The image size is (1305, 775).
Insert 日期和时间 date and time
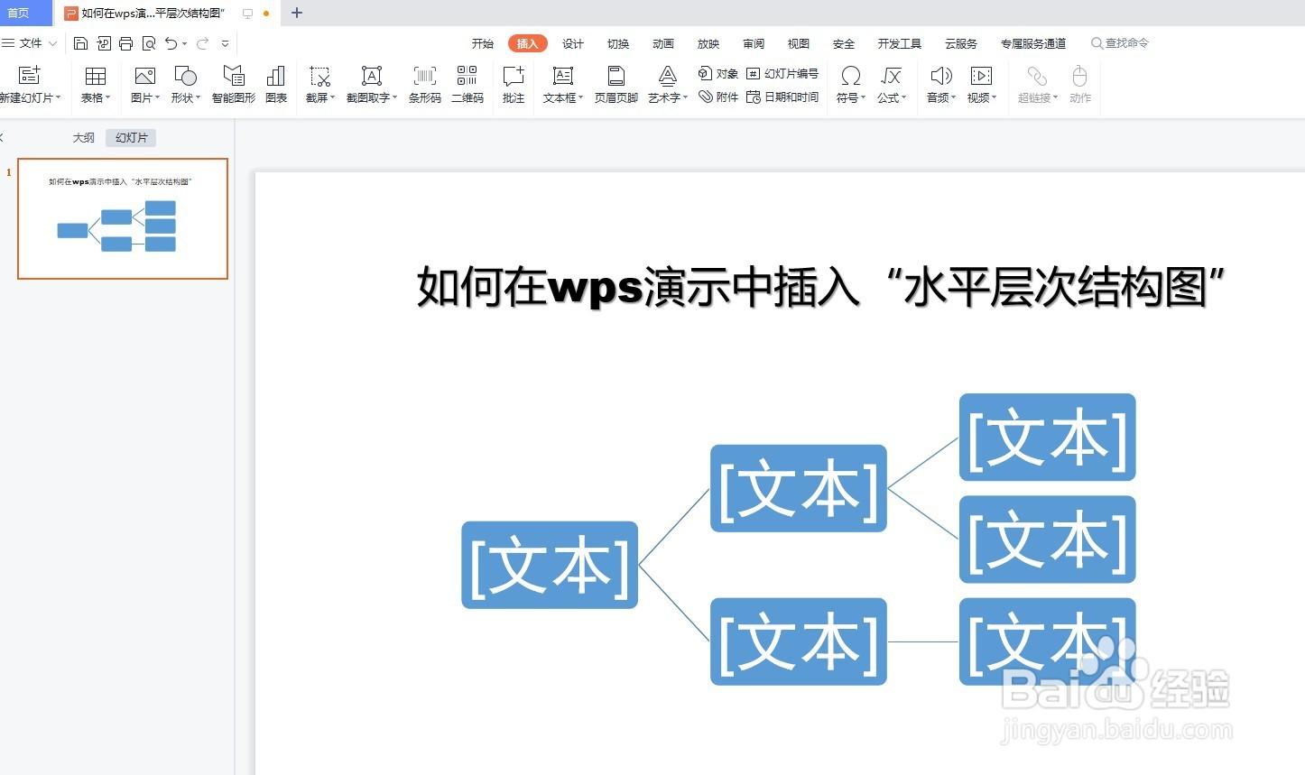coord(782,97)
